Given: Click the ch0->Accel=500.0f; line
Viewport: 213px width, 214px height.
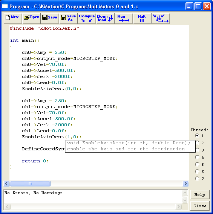Looking at the screenshot, I should click(x=49, y=70).
